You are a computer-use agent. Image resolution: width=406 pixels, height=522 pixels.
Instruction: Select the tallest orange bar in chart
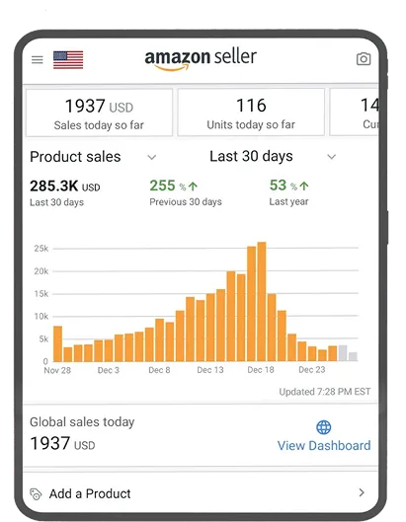262,302
